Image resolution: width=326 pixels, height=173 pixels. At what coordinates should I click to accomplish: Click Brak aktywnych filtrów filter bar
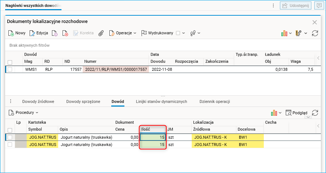tap(30, 45)
